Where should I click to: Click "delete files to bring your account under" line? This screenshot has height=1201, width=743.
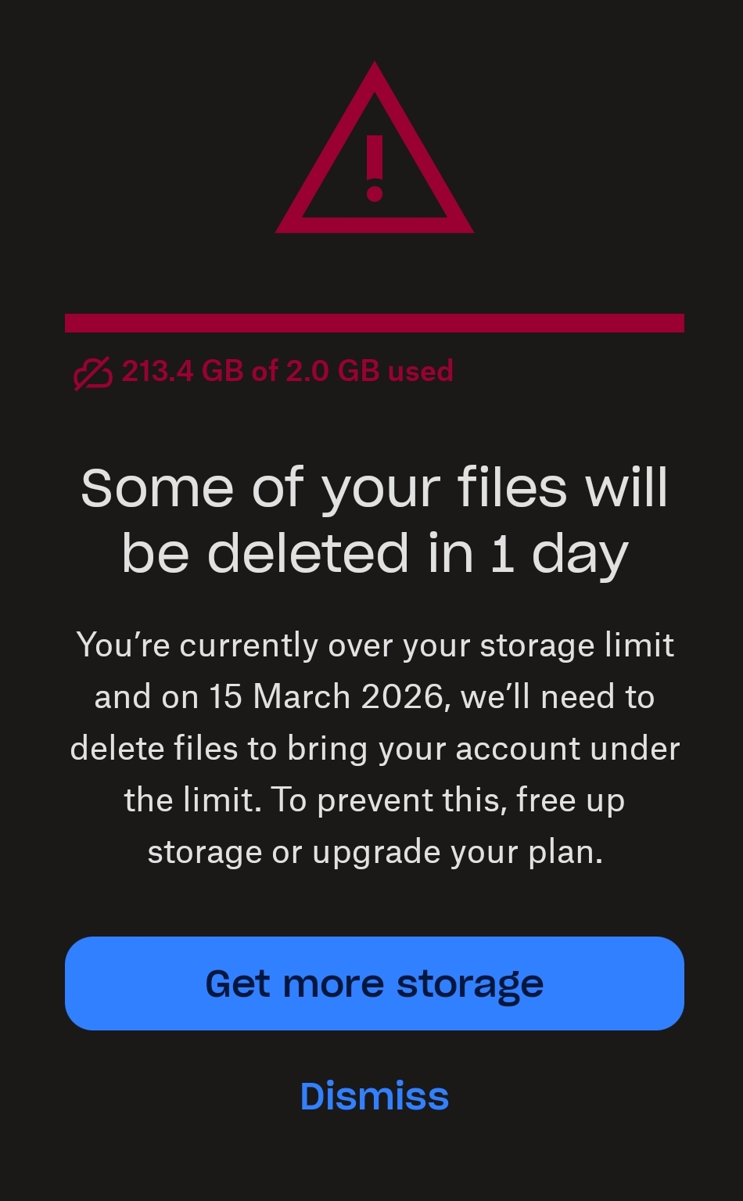375,749
